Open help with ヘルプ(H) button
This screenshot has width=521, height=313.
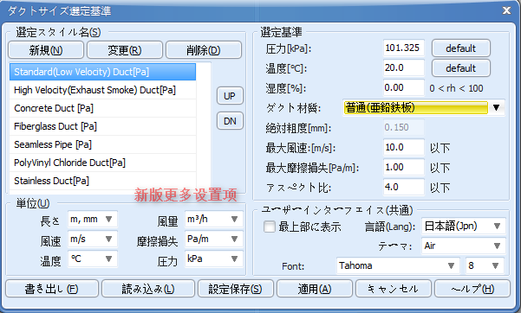coord(472,289)
